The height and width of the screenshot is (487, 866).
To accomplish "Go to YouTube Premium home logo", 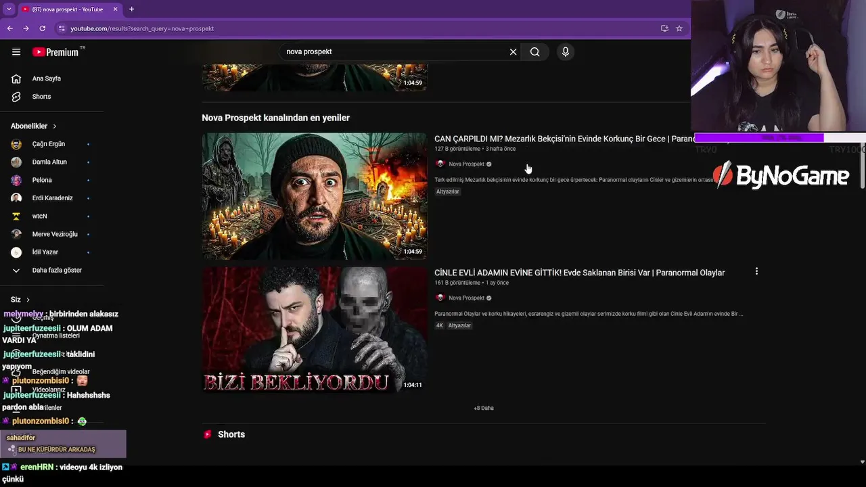I will tap(55, 52).
